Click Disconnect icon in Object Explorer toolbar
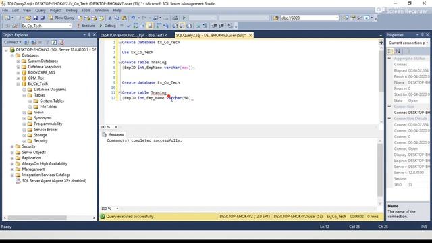The image size is (432, 243). (x=33, y=42)
